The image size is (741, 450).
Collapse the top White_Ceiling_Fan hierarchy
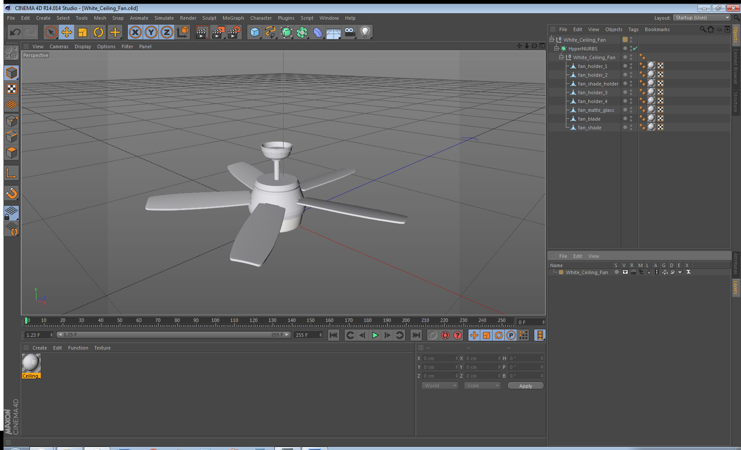pyautogui.click(x=552, y=39)
